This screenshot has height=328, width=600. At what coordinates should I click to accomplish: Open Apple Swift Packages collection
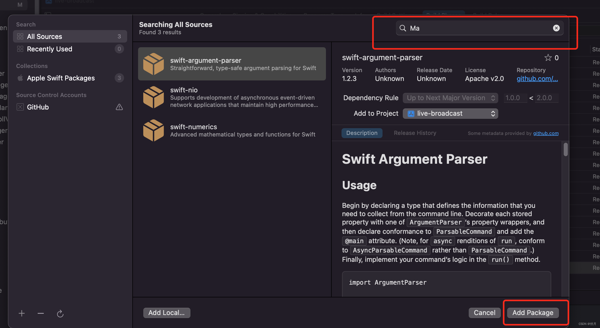coord(70,78)
